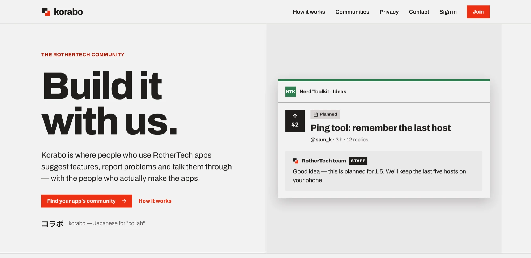The width and height of the screenshot is (531, 258).
Task: Open the Privacy nav link
Action: pyautogui.click(x=389, y=12)
